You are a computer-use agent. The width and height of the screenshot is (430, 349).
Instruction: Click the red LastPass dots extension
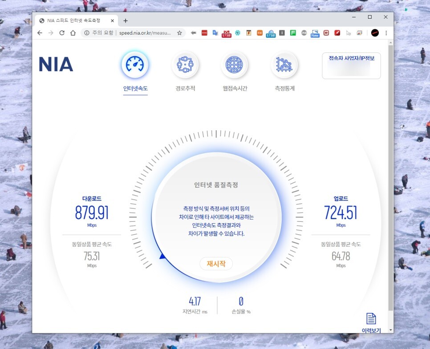(x=204, y=33)
